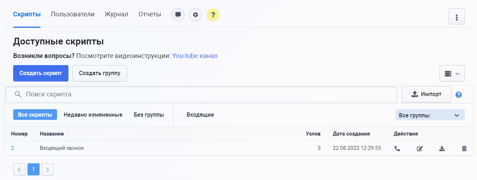Image resolution: width=477 pixels, height=180 pixels.
Task: Click in the Поиск скрипта search field
Action: (x=207, y=95)
